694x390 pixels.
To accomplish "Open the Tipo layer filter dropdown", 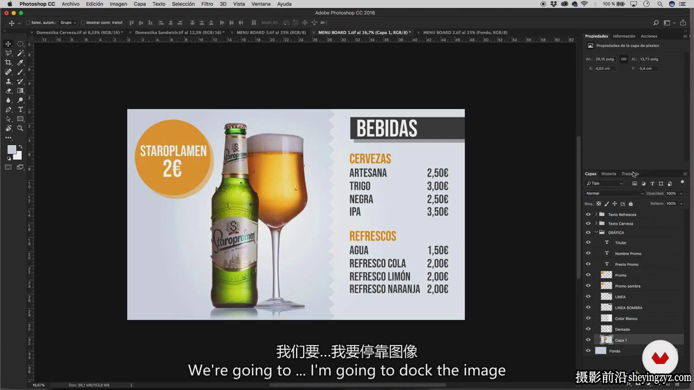I will click(x=605, y=184).
